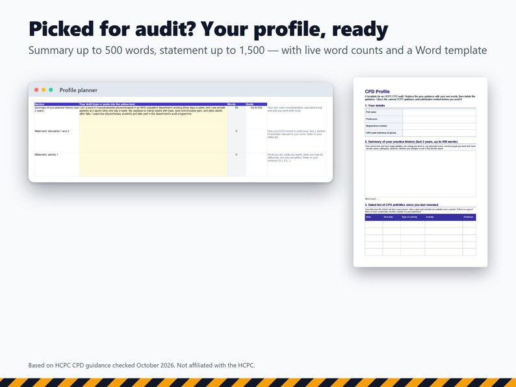Click the red close dot in Profile planner
This screenshot has width=516, height=387.
[x=36, y=90]
